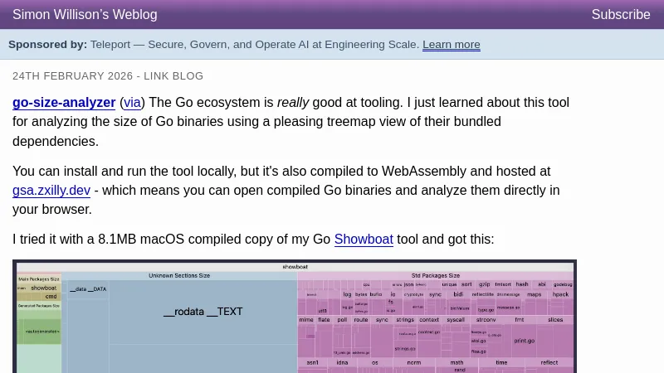Click the 'via' source link

132,103
